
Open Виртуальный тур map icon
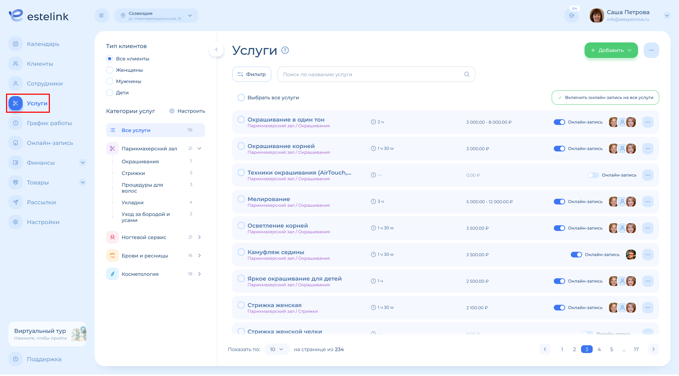pyautogui.click(x=79, y=334)
